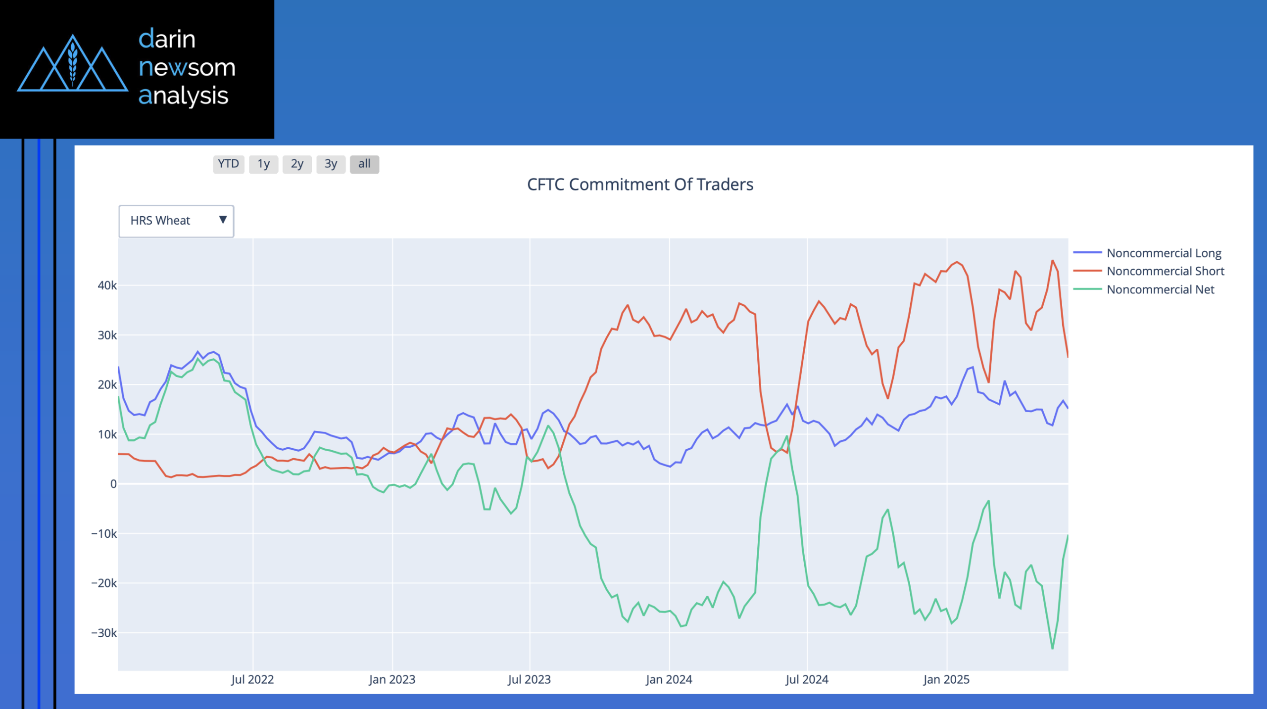Select the YTD range button
Screen dimensions: 1267x709
click(228, 164)
